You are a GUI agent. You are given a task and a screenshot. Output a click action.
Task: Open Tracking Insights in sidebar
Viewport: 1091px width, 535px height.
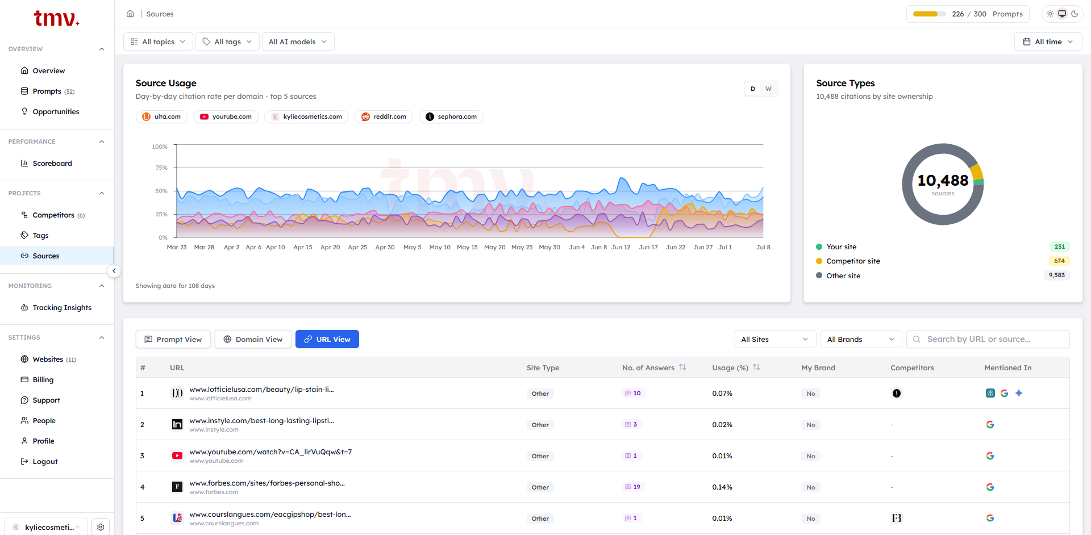(57, 307)
